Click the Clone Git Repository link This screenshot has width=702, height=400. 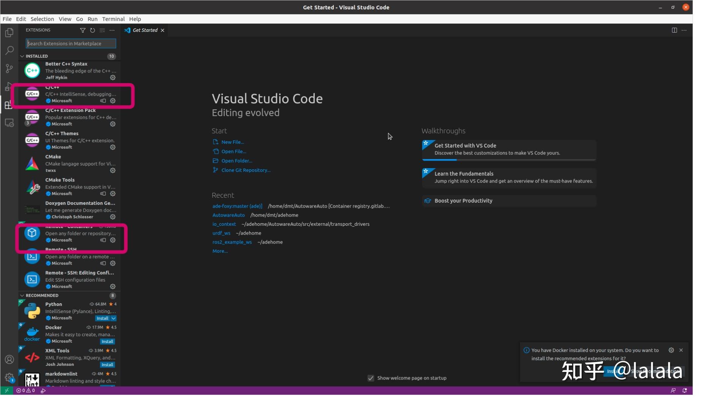pos(246,170)
